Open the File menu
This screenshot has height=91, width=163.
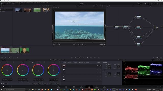(x=8, y=2)
